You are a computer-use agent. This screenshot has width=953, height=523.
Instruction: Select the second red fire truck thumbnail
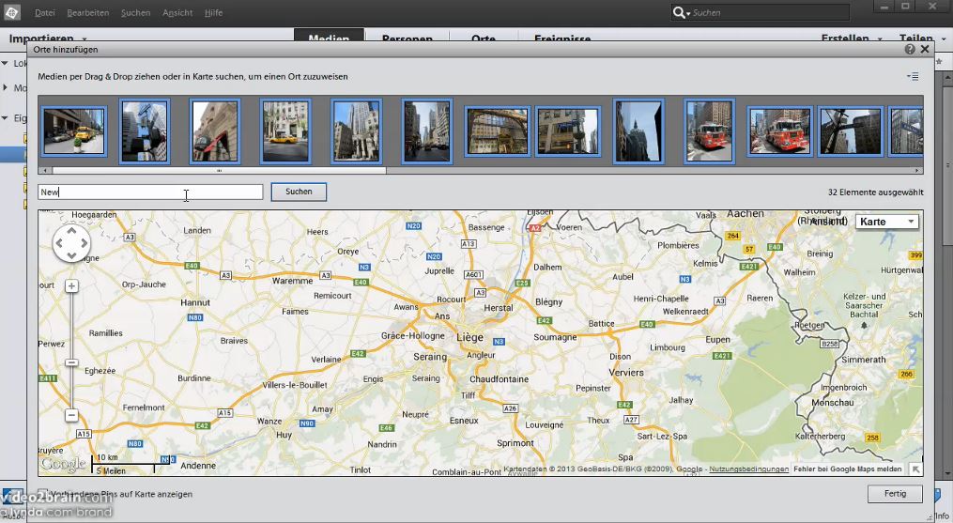(x=780, y=131)
